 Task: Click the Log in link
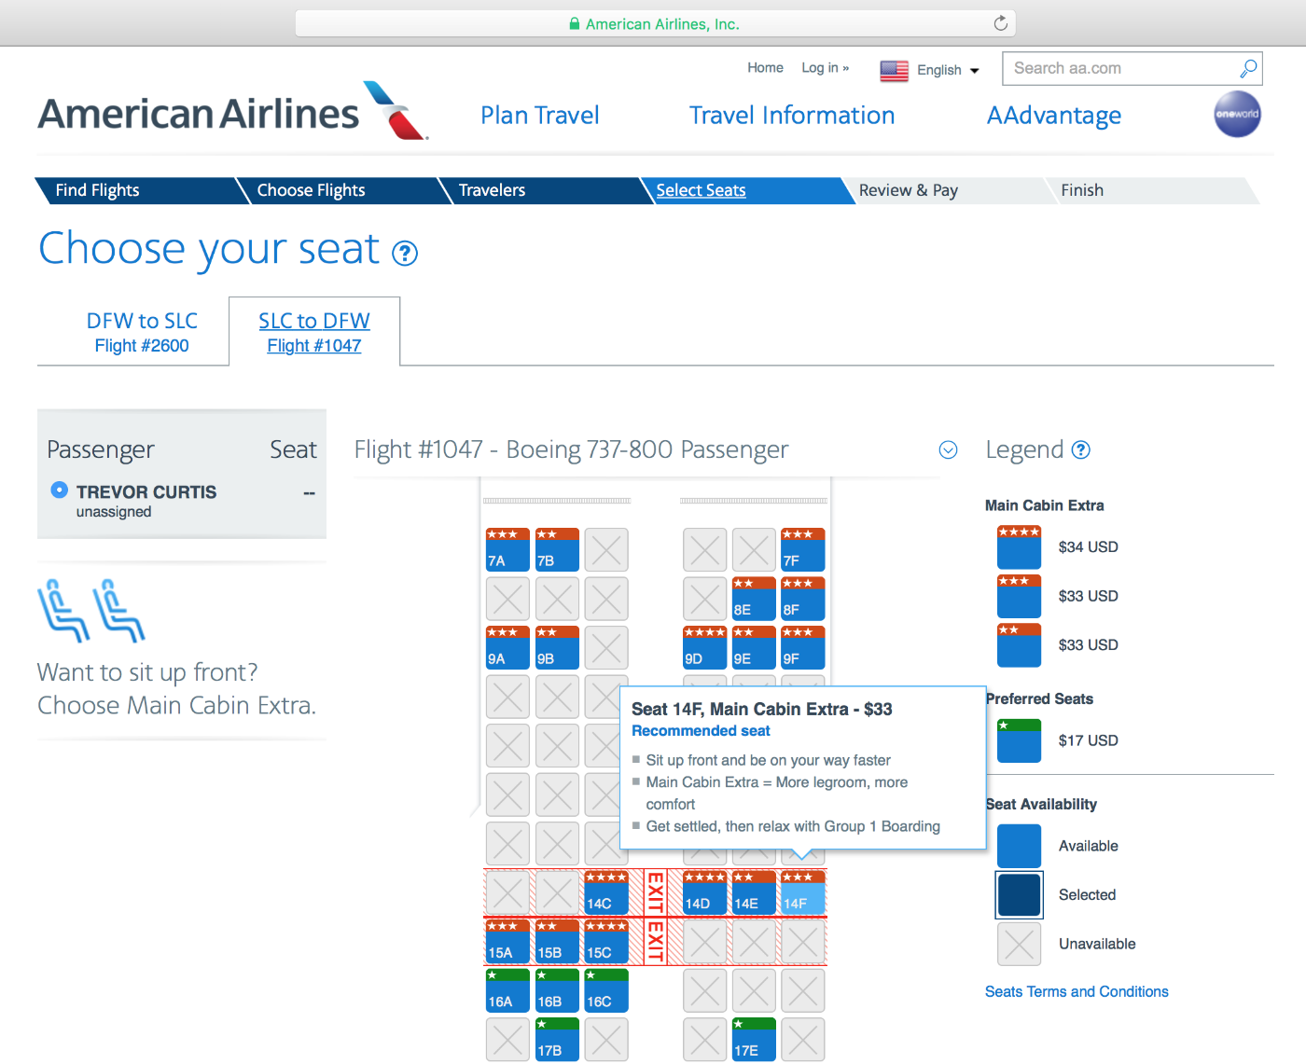point(825,68)
